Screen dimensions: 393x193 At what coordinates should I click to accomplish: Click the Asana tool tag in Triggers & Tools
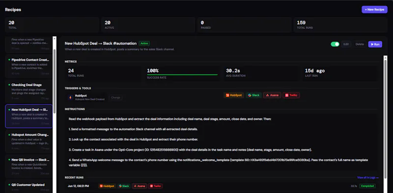click(x=272, y=95)
